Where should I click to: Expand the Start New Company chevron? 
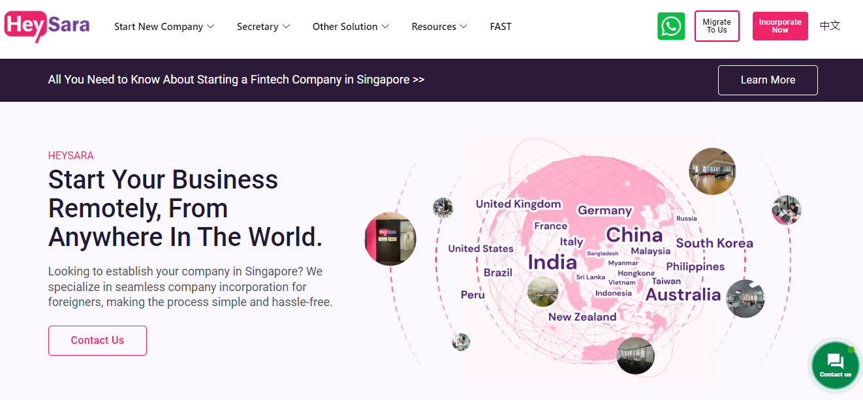coord(210,27)
